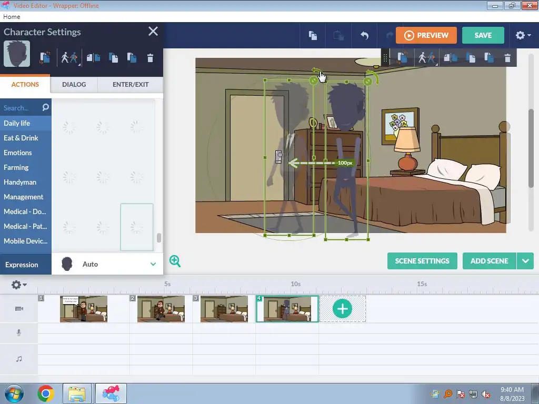This screenshot has height=404, width=539.
Task: Redo the last undone action
Action: [x=389, y=35]
